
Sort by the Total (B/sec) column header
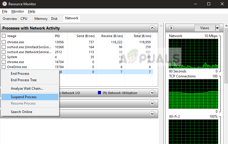click(x=139, y=36)
